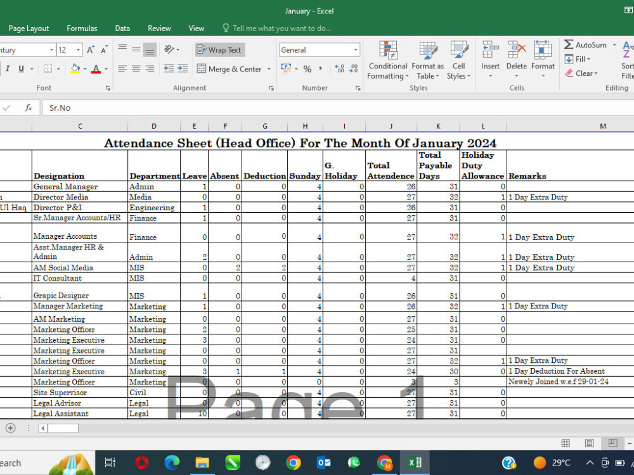Viewport: 634px width, 475px height.
Task: Click the Insert Function fx icon
Action: pyautogui.click(x=29, y=108)
